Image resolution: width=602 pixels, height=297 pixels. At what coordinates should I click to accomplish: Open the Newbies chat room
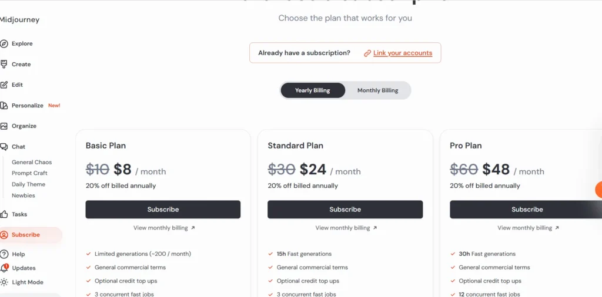tap(24, 195)
